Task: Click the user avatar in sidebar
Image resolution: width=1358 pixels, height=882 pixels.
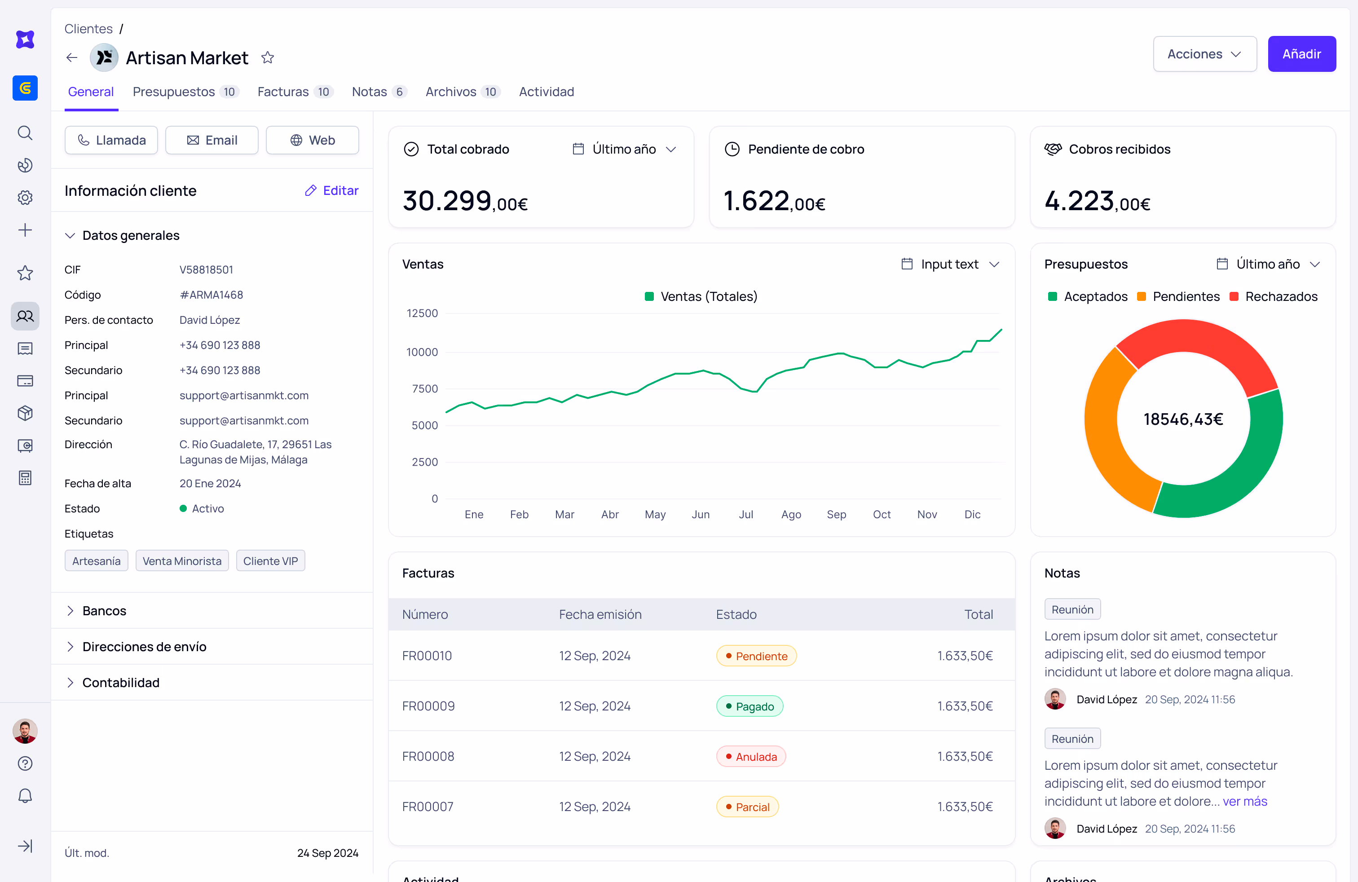Action: (x=25, y=732)
